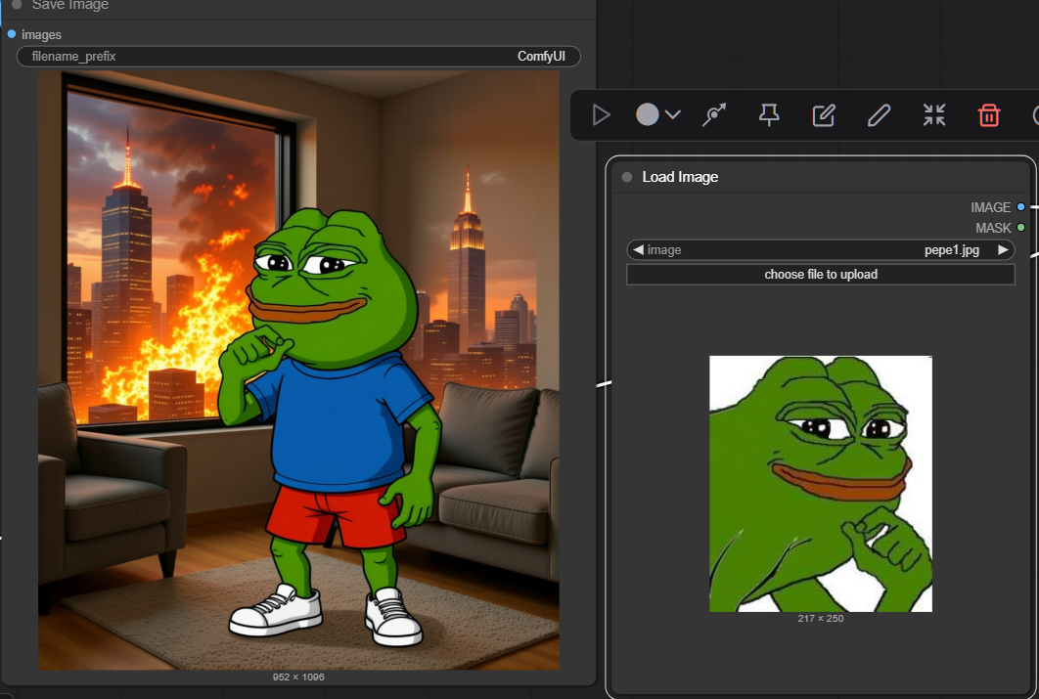Screen dimensions: 1039x699
Task: Select the Load Image node title
Action: coord(680,177)
